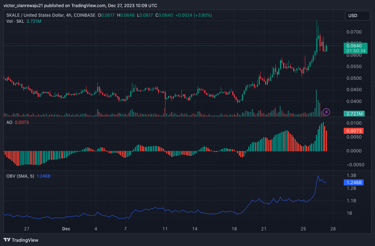
Task: Click the 2.721M volume axis tag
Action: [354, 114]
